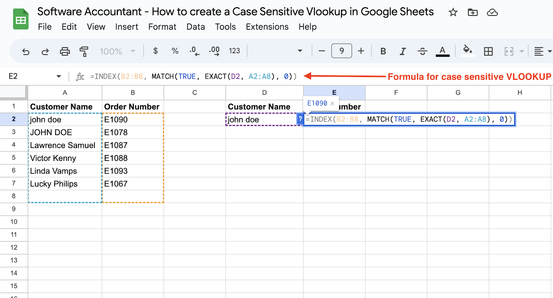Image resolution: width=553 pixels, height=298 pixels.
Task: Select column G header
Action: tap(458, 93)
